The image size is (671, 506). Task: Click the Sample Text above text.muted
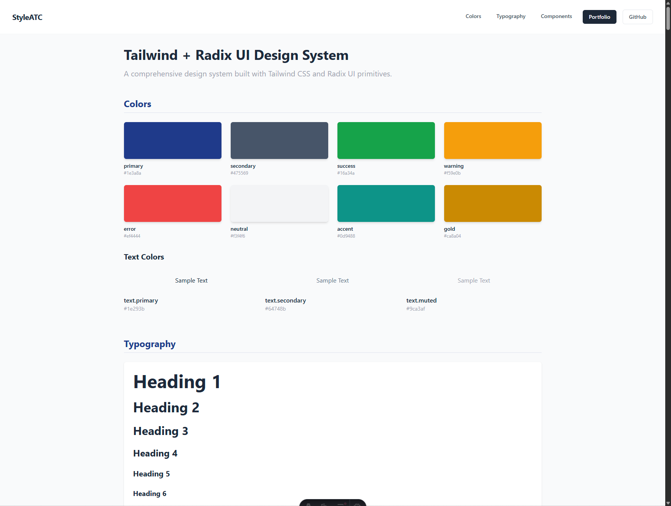click(474, 281)
